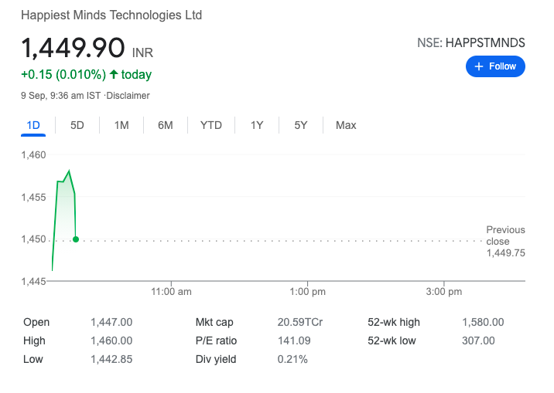554x393 pixels.
Task: Click the 1,455 y-axis label
Action: (x=33, y=197)
